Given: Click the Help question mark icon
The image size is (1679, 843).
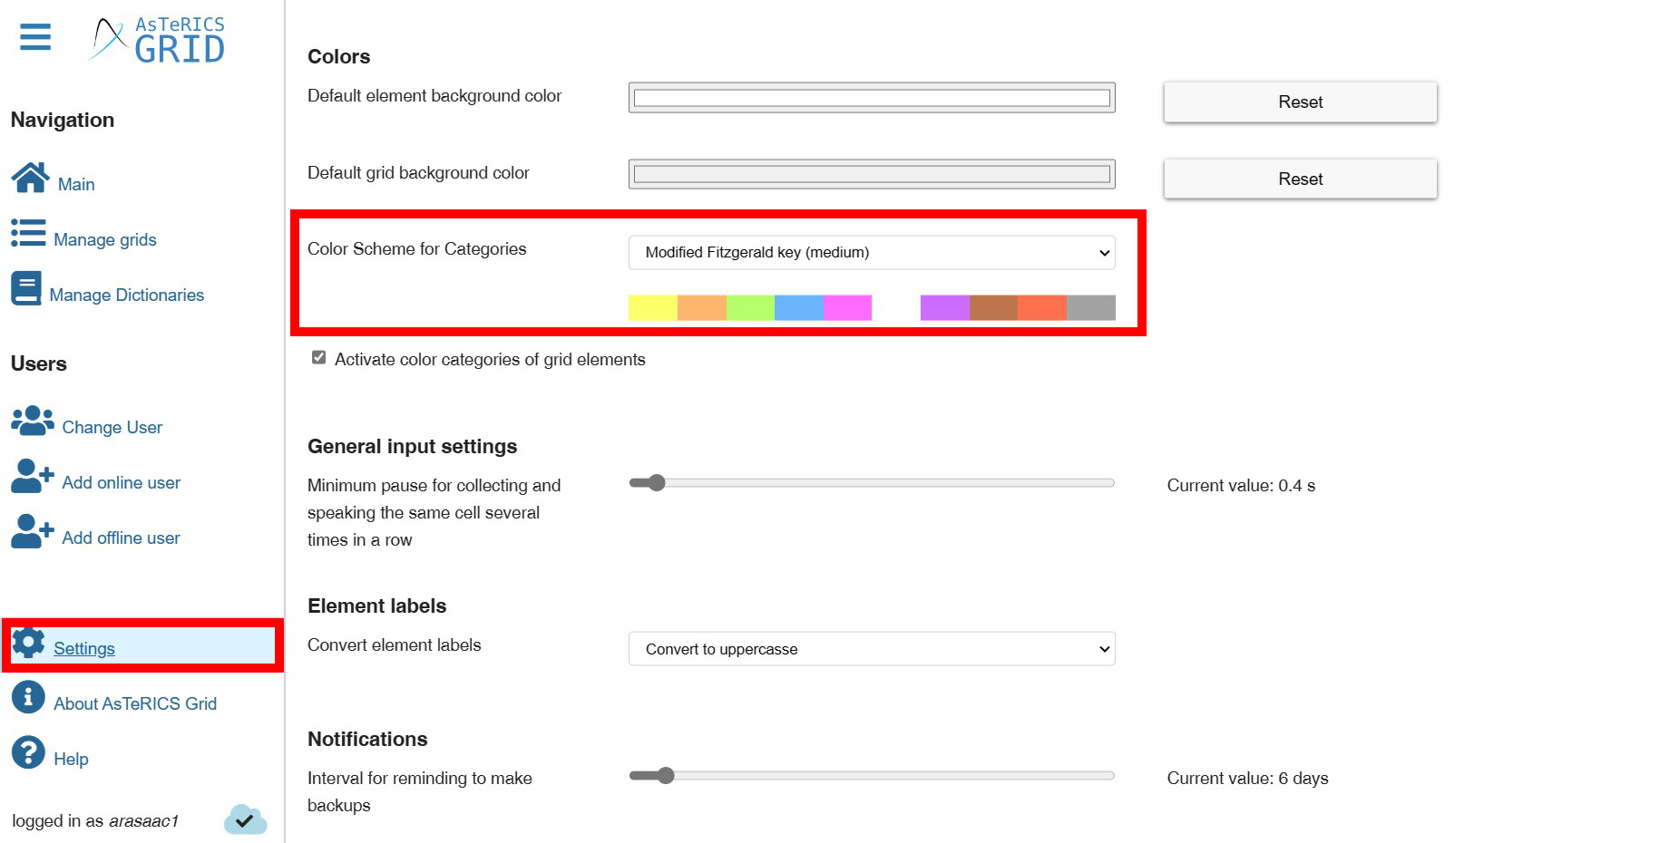Looking at the screenshot, I should pos(28,752).
